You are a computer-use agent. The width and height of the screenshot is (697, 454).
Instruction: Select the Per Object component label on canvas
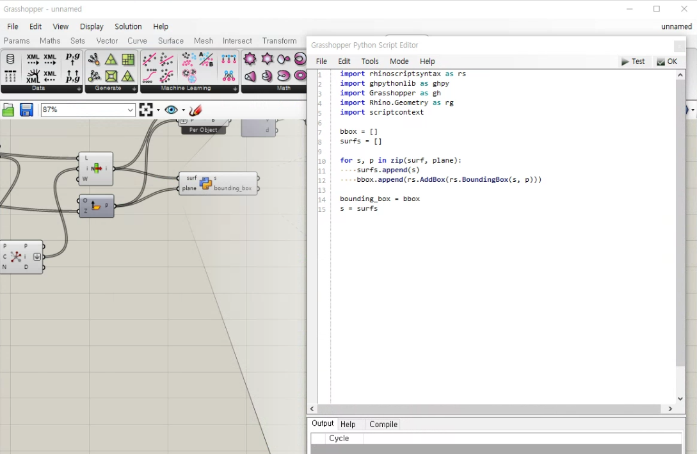[203, 130]
